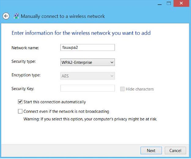Click the 'Enter information for the wireless network' heading
The image size is (191, 159).
81,33
